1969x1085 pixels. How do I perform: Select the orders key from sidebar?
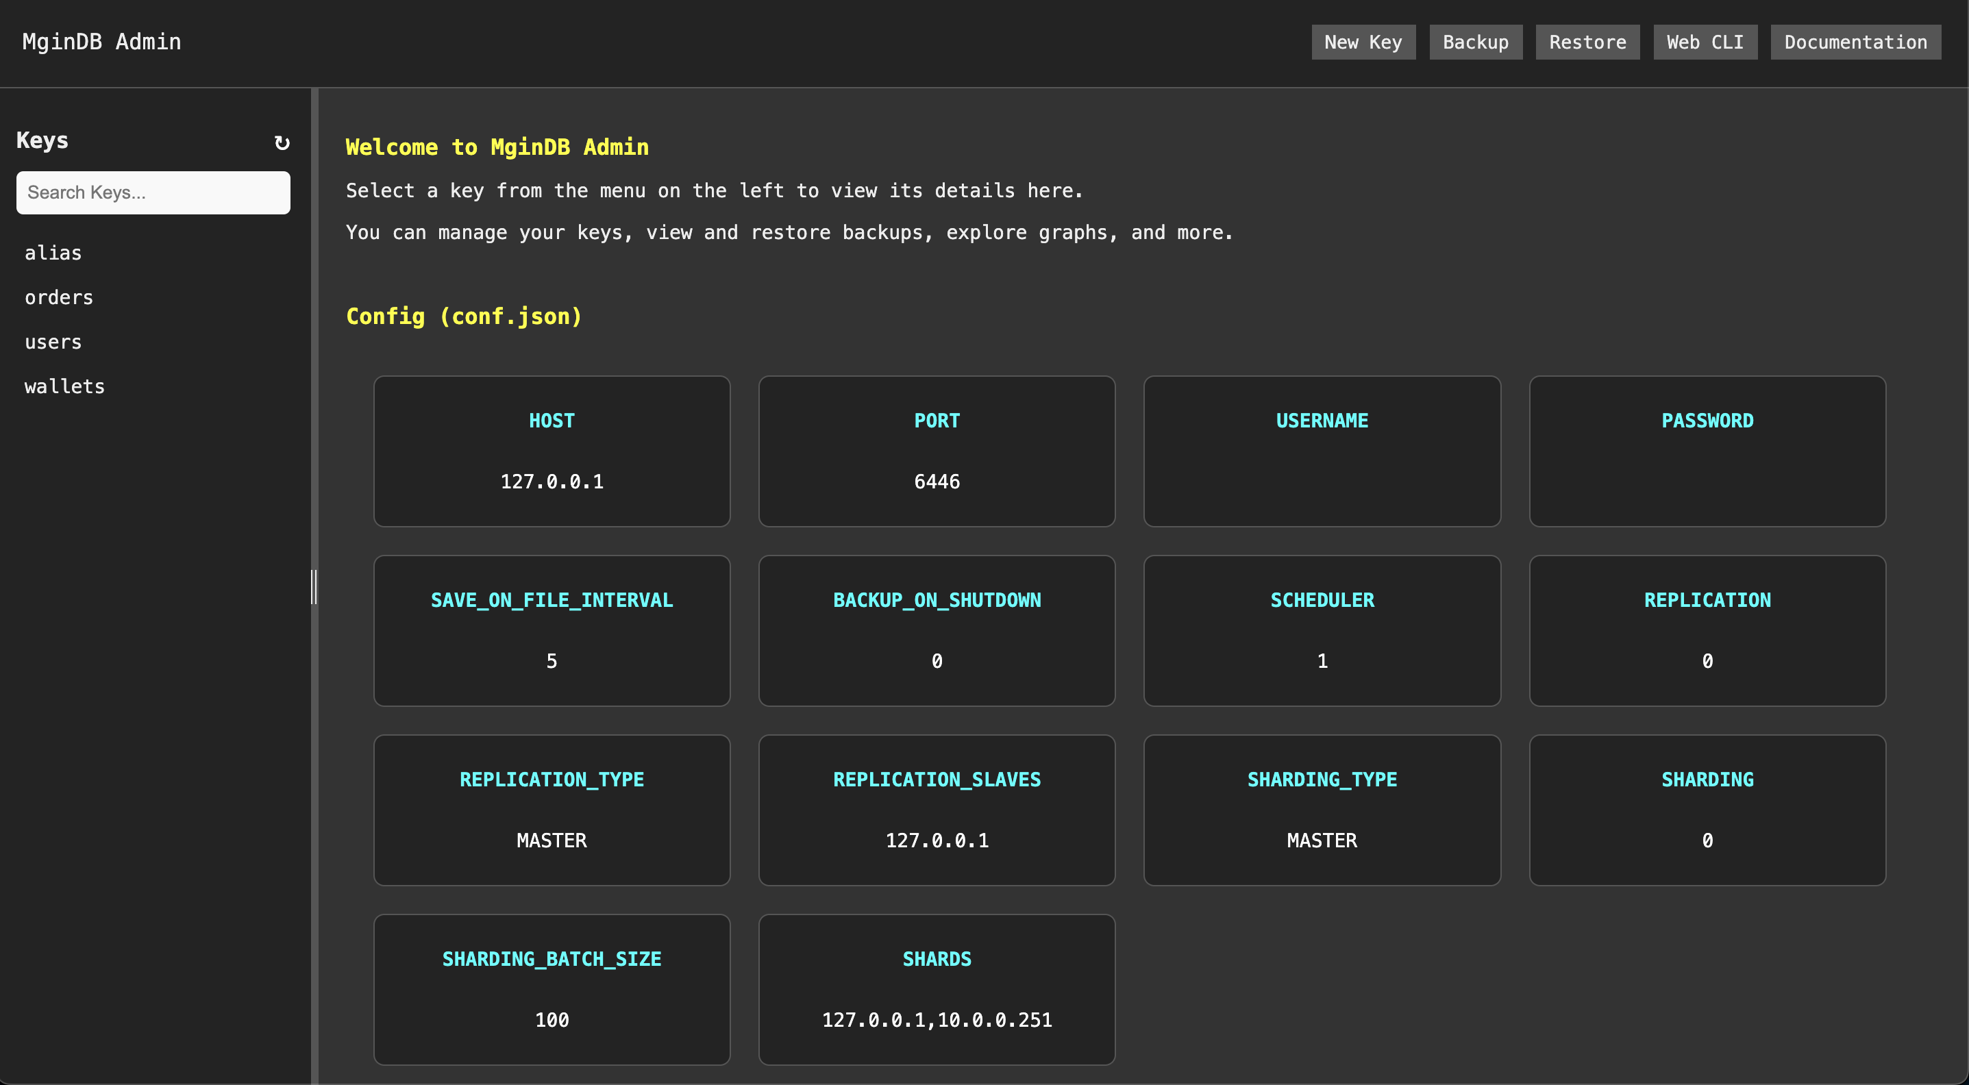[59, 295]
